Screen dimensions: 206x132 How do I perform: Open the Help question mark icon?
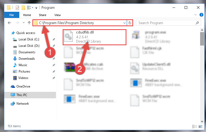coord(201,15)
